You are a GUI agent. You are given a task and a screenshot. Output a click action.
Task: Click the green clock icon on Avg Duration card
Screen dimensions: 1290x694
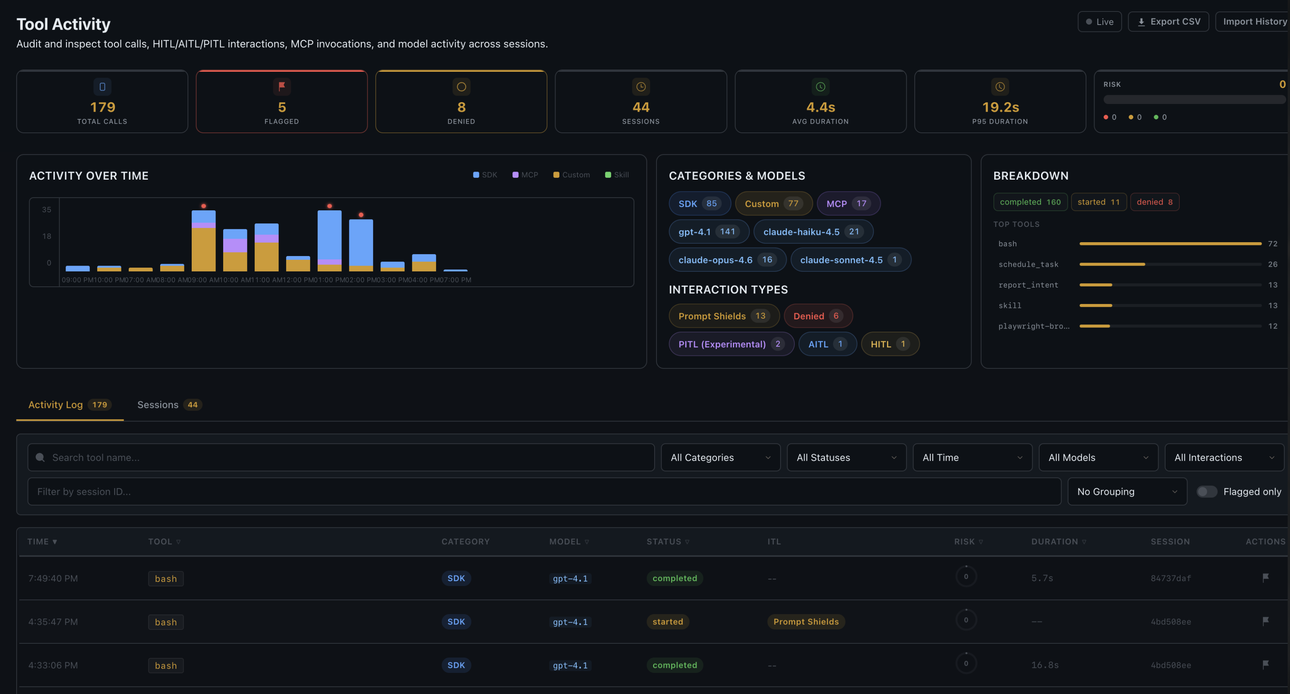point(820,87)
